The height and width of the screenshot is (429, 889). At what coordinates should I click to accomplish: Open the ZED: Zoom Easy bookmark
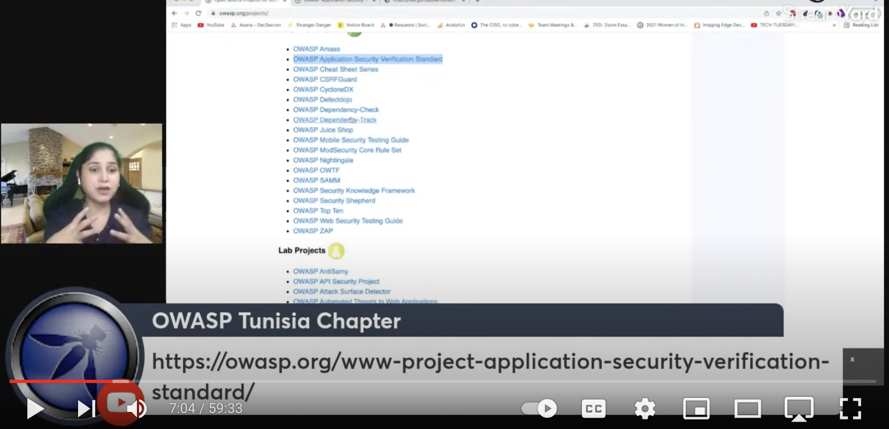coord(608,25)
